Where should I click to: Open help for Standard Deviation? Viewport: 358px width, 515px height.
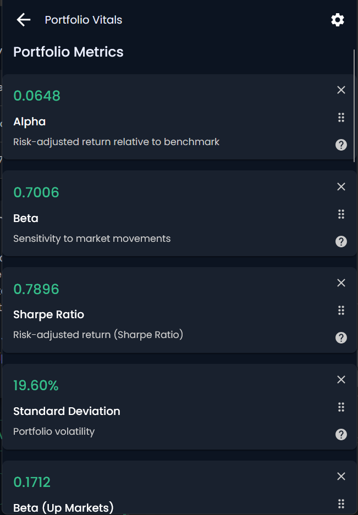coord(342,435)
